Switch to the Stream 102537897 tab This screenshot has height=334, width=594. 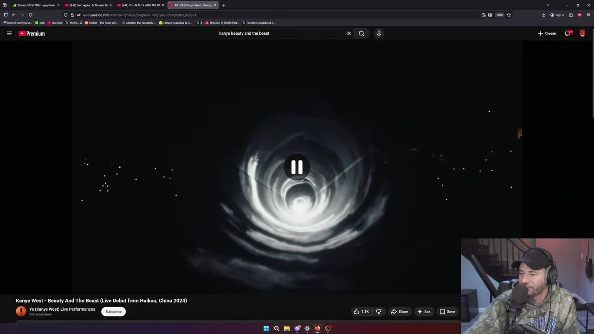[36, 5]
